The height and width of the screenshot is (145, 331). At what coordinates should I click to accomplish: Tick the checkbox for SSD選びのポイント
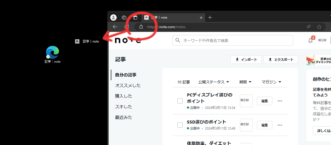pyautogui.click(x=180, y=125)
